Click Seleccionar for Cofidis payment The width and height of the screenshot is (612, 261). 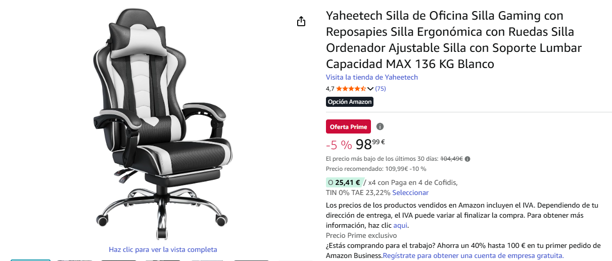[410, 192]
